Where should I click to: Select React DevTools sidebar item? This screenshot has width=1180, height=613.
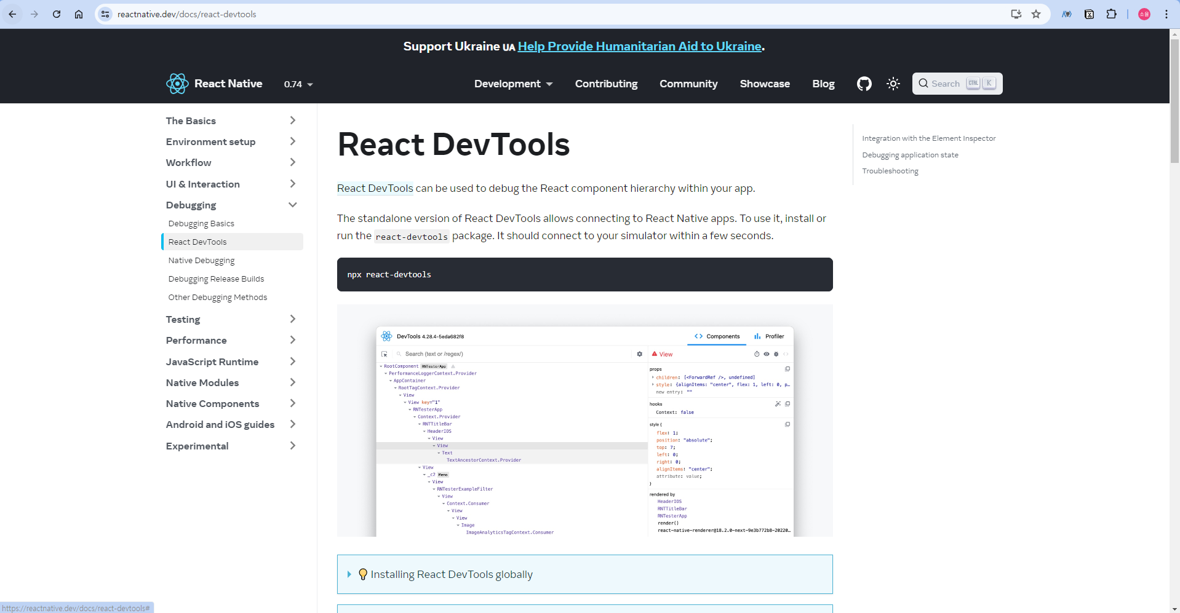233,242
